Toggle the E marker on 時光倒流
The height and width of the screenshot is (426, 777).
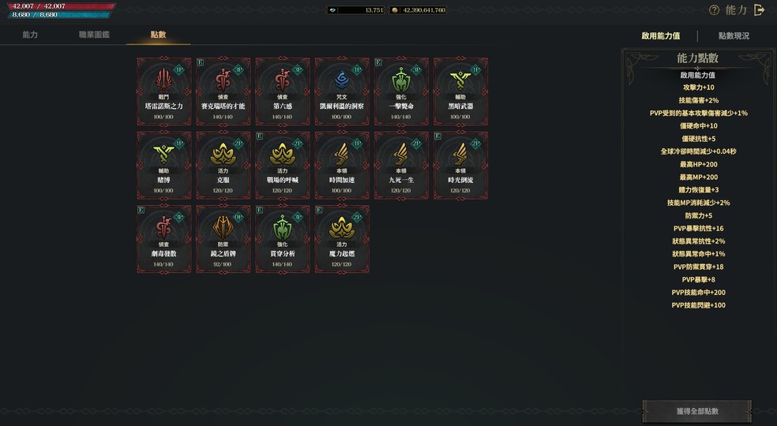click(437, 136)
